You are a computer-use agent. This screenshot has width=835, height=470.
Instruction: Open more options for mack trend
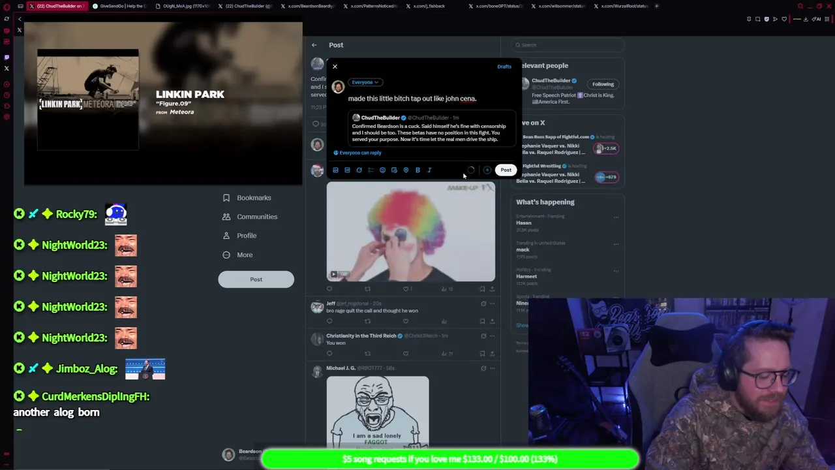pyautogui.click(x=616, y=244)
